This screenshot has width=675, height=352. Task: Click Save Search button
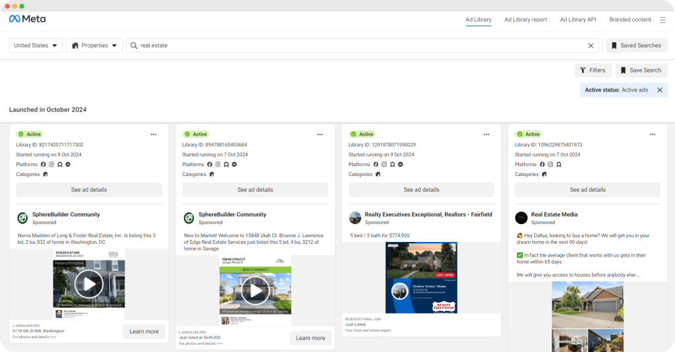tap(641, 70)
